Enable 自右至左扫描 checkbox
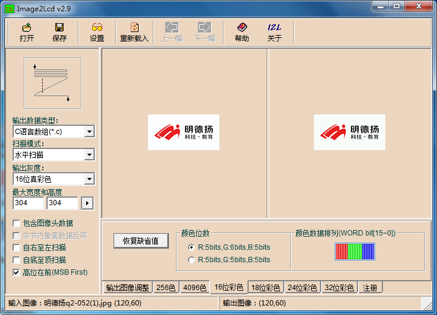 point(17,247)
